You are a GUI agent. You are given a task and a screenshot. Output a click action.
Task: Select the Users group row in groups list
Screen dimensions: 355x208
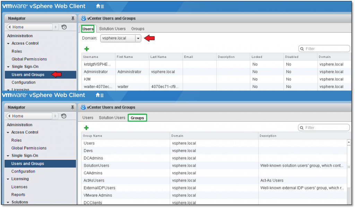pyautogui.click(x=214, y=143)
